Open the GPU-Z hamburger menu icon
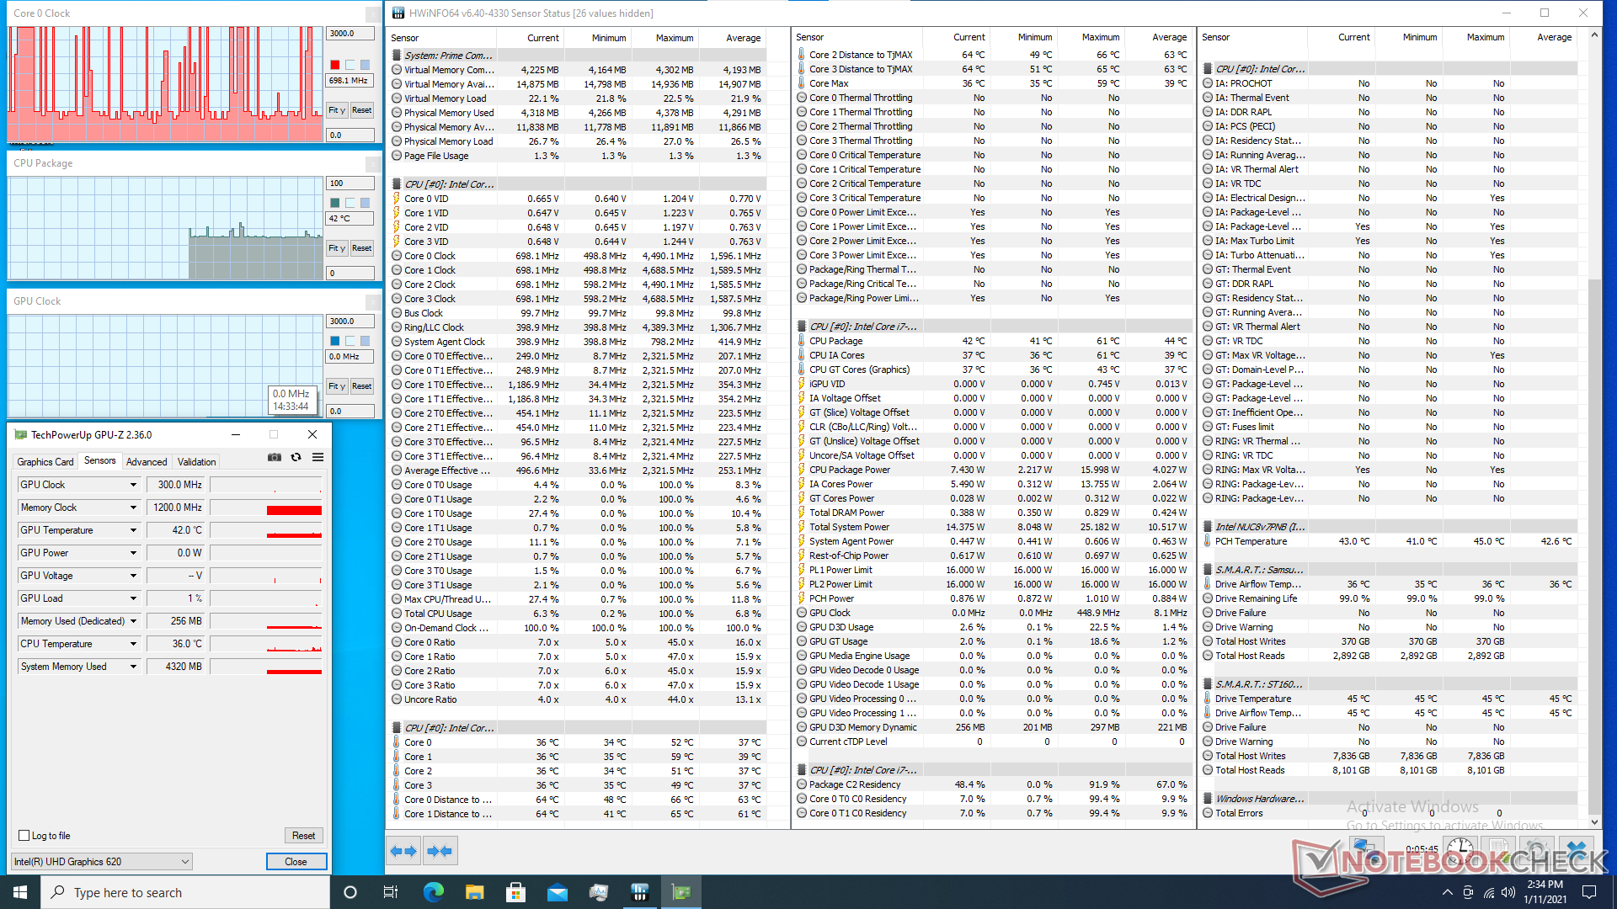The width and height of the screenshot is (1617, 909). click(x=318, y=457)
